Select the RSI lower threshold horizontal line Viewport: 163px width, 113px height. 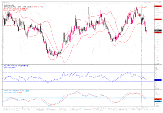click(77, 82)
